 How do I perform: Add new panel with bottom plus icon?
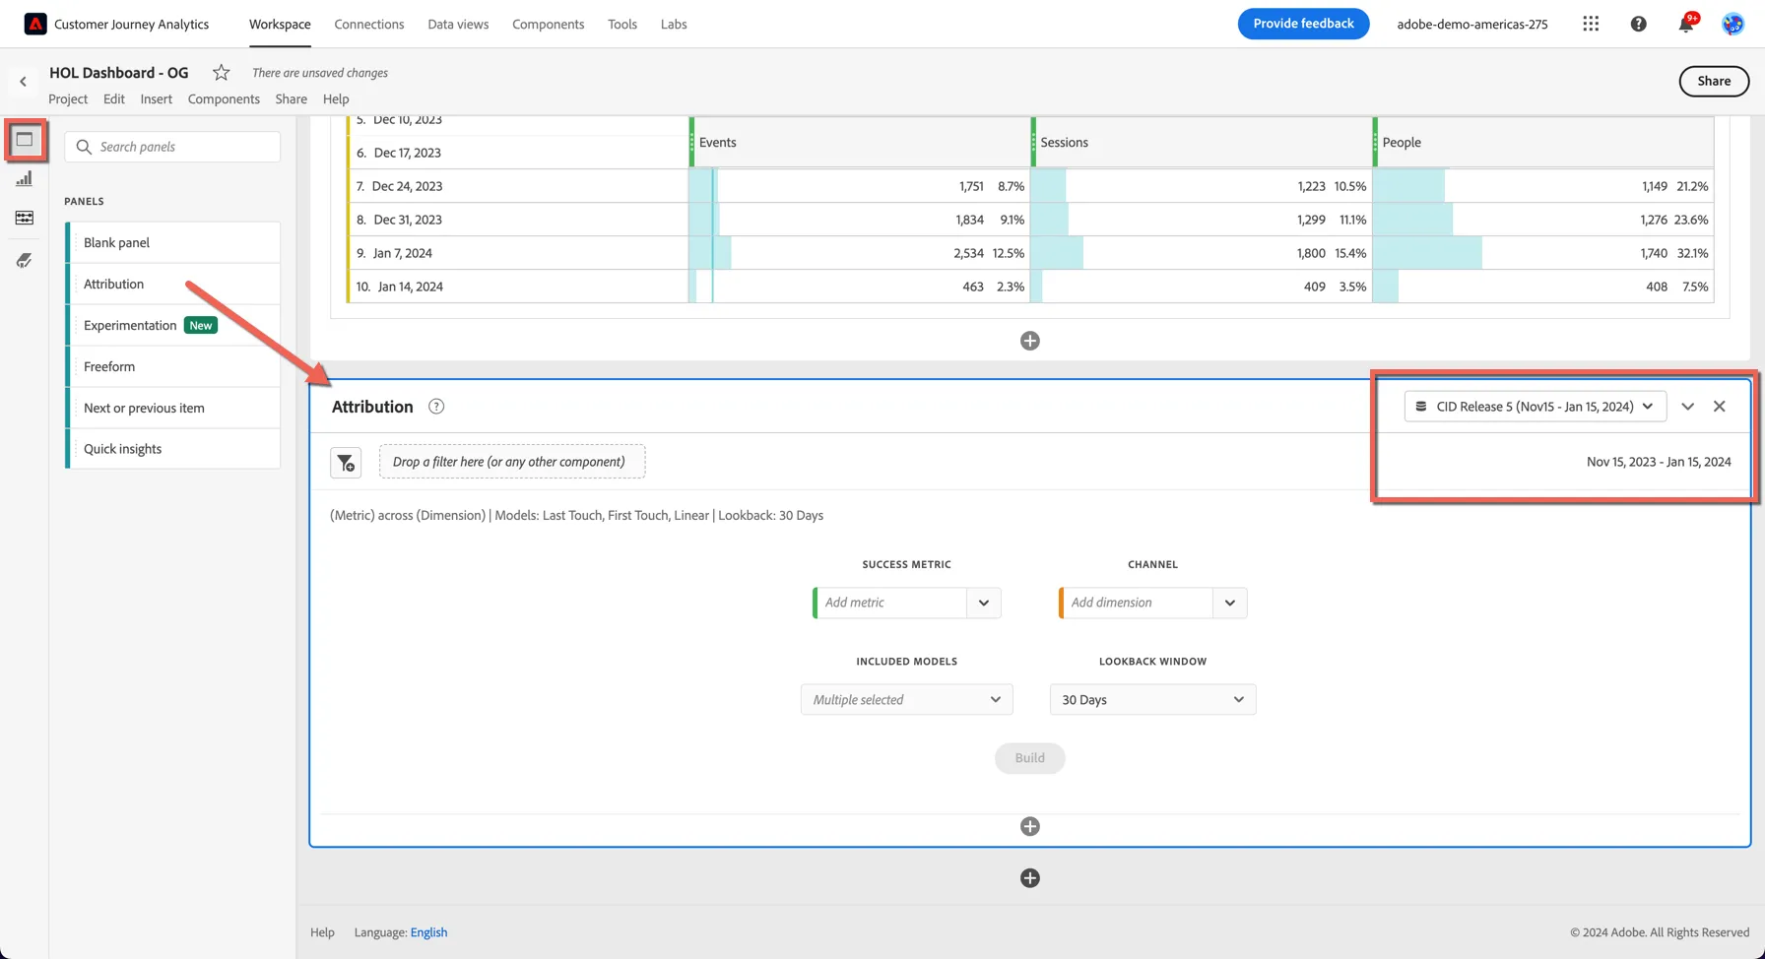click(x=1030, y=878)
